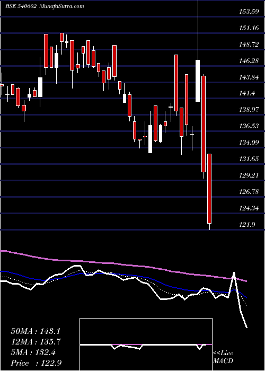The width and height of the screenshot is (265, 371).
Task: Click the 151.16 price axis label
Action: (x=249, y=28)
